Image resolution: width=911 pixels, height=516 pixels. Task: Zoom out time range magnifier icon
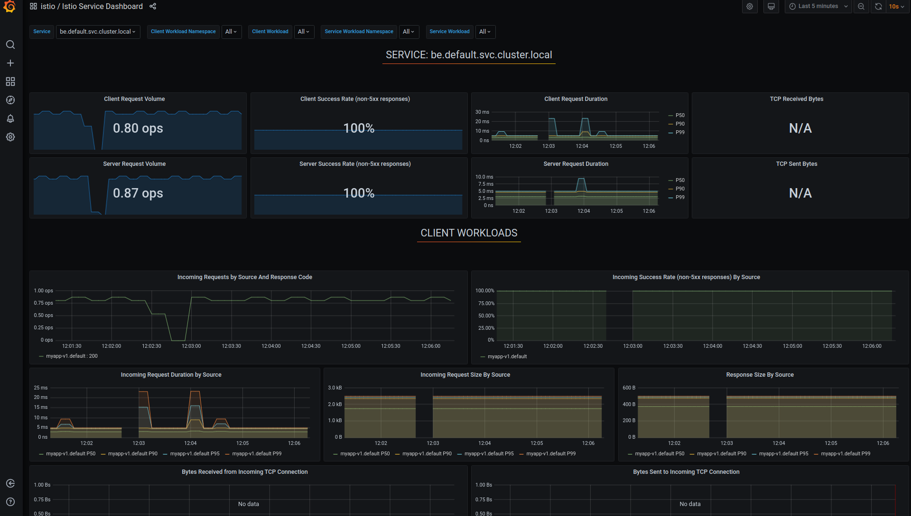861,7
